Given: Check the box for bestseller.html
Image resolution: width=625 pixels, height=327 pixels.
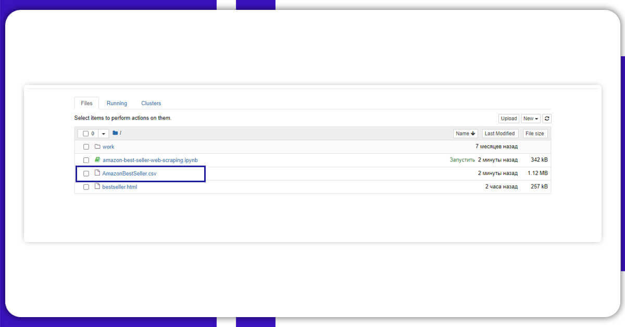Looking at the screenshot, I should click(86, 187).
